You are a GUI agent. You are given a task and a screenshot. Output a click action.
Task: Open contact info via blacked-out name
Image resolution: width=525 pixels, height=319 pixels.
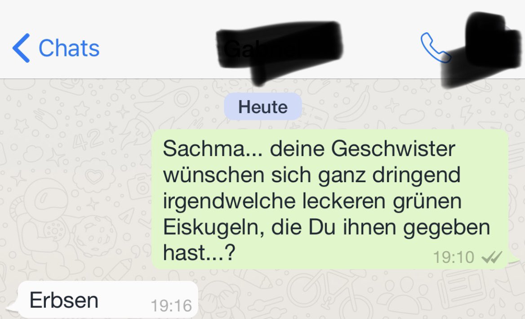click(280, 50)
